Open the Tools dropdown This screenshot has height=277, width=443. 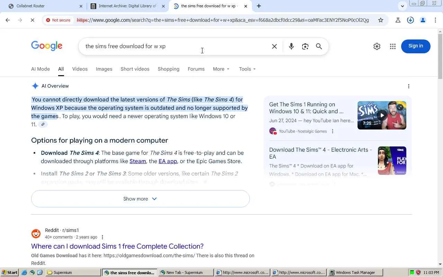[x=247, y=69]
